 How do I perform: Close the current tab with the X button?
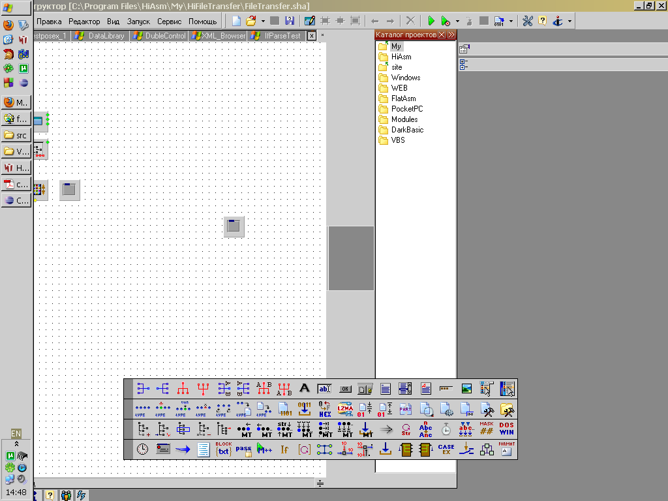coord(311,36)
